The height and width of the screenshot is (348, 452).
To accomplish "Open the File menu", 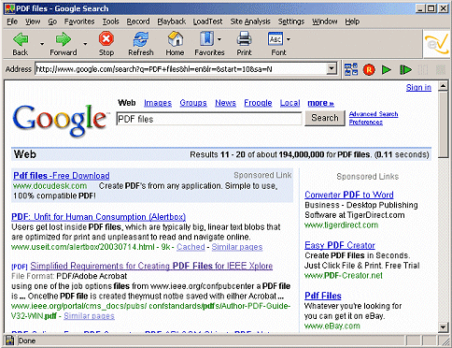I will (x=12, y=22).
